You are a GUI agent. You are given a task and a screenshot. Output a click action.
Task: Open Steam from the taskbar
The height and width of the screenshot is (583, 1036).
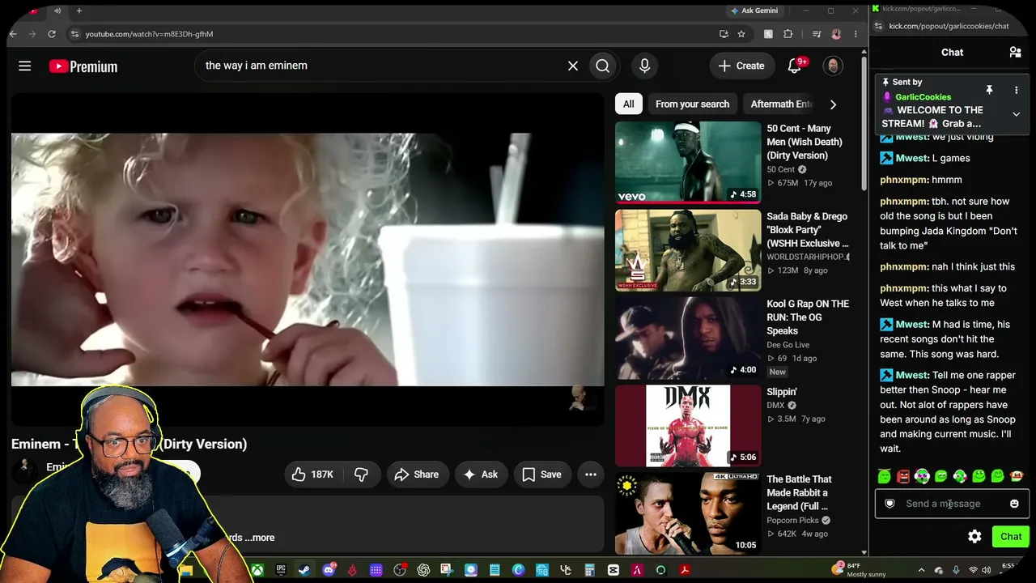point(304,570)
